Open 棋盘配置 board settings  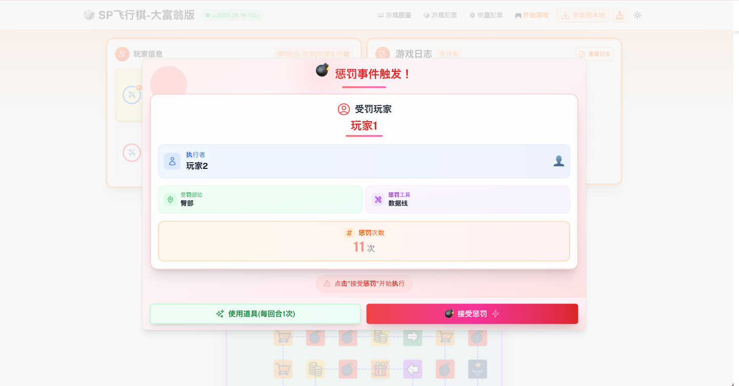486,15
